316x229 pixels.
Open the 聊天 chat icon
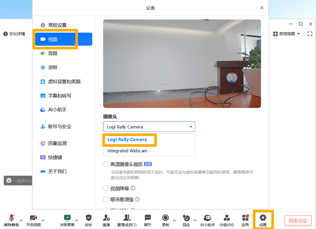148,218
